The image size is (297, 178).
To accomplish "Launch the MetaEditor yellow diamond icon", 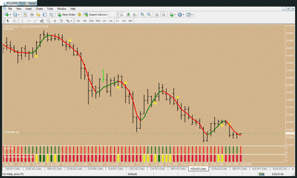I will pyautogui.click(x=79, y=15).
